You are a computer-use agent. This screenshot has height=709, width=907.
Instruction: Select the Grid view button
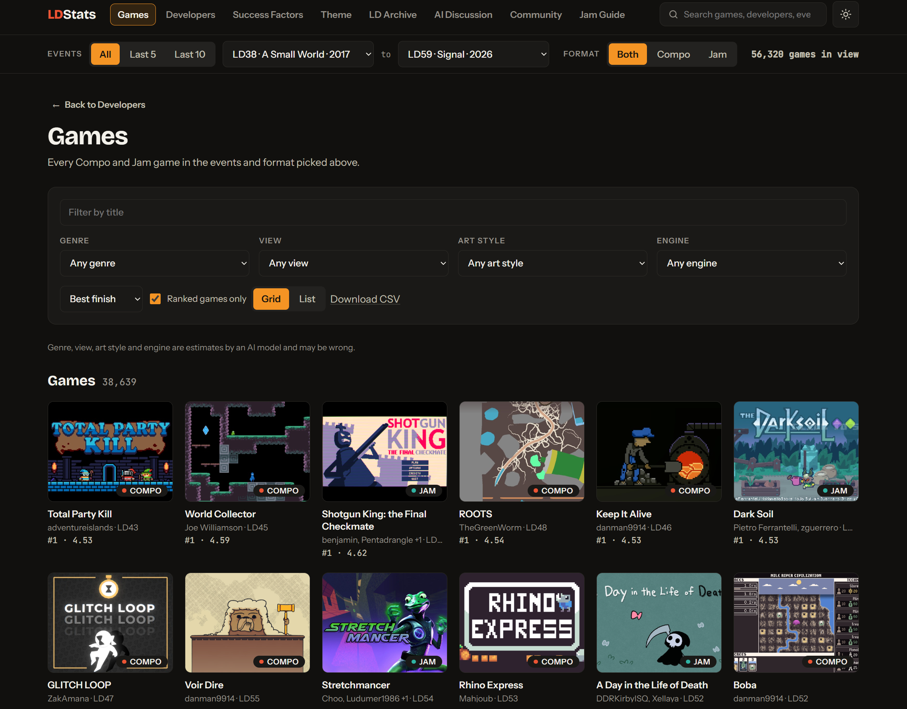[x=271, y=299]
